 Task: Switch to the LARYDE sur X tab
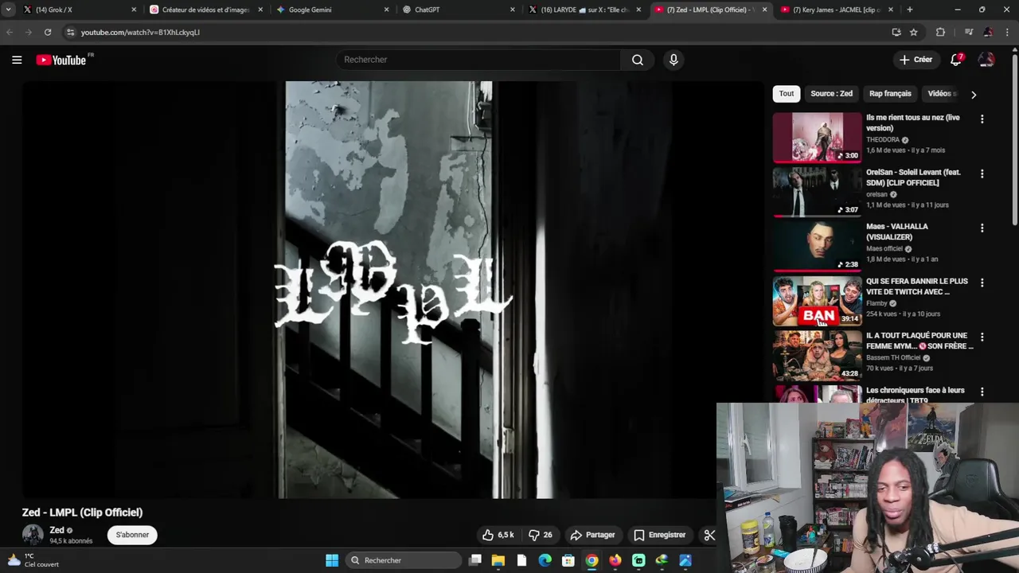coord(584,10)
